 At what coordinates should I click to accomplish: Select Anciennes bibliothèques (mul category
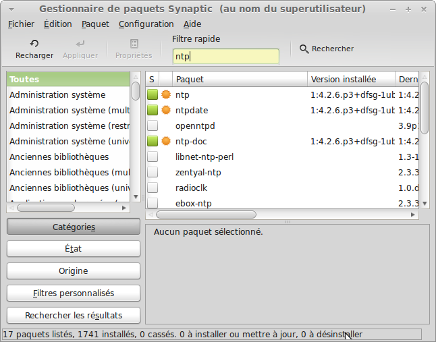pyautogui.click(x=68, y=173)
